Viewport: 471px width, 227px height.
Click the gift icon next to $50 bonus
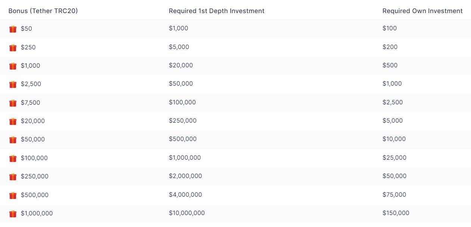(13, 29)
